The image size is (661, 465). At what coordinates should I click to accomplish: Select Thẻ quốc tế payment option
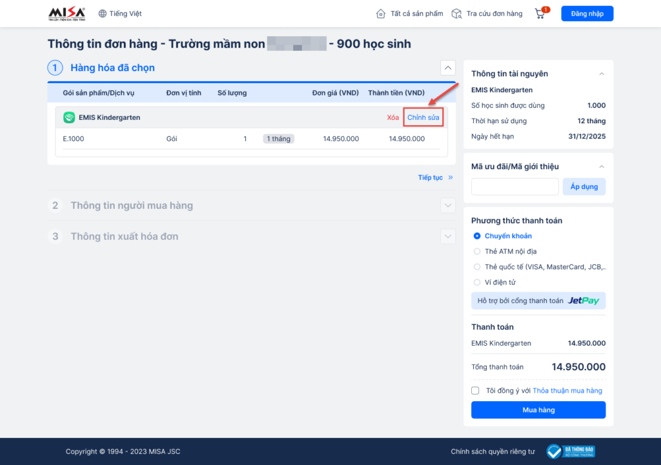(x=477, y=267)
